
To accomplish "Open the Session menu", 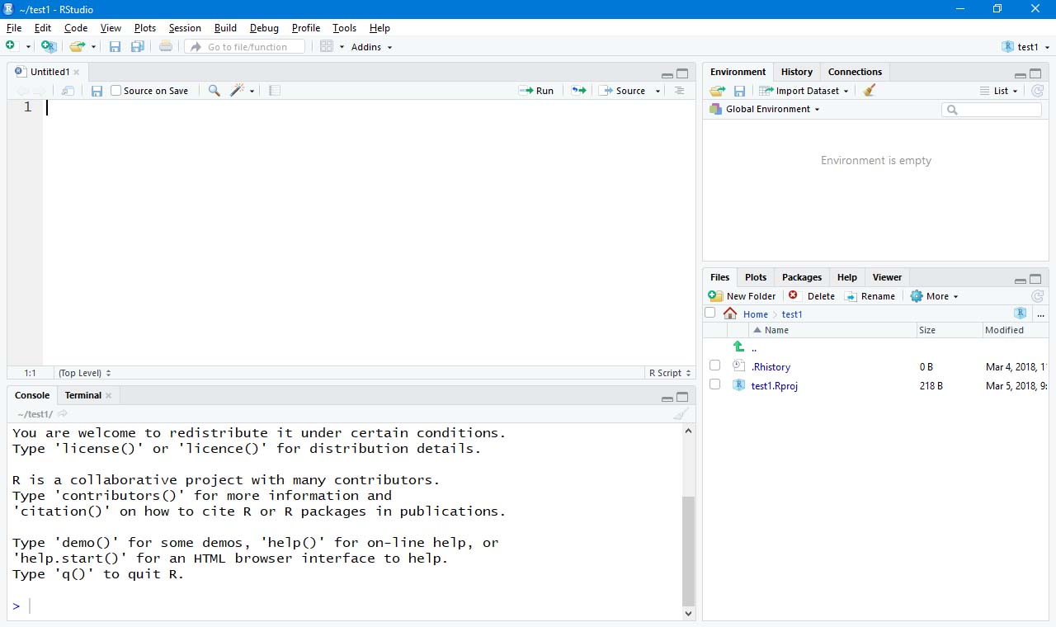I will pyautogui.click(x=185, y=27).
